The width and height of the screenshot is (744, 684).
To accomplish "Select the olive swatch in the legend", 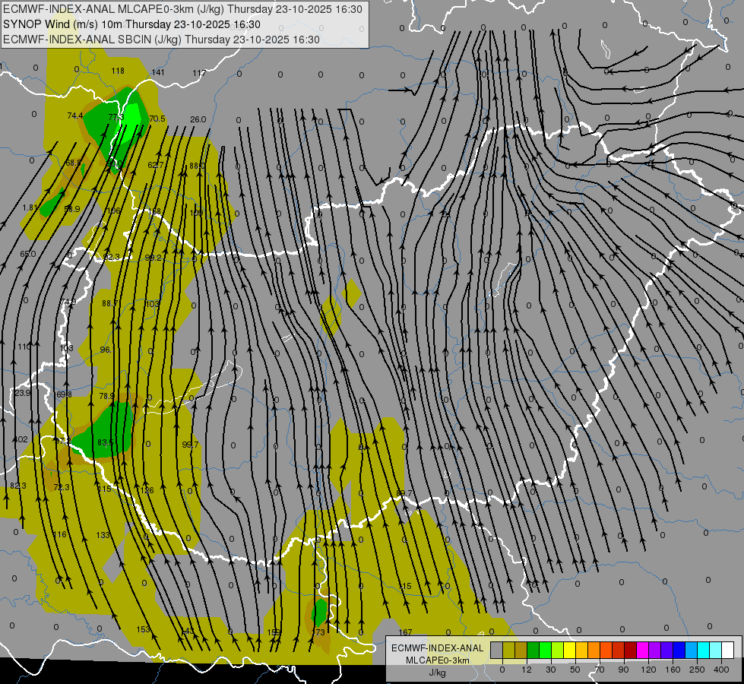I will (x=508, y=650).
